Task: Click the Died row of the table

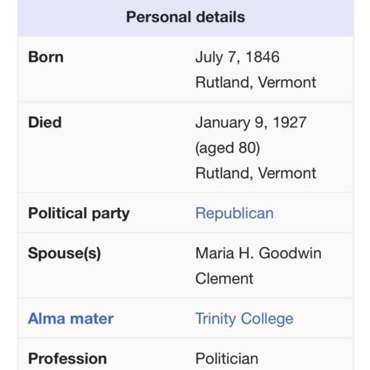Action: 186,147
